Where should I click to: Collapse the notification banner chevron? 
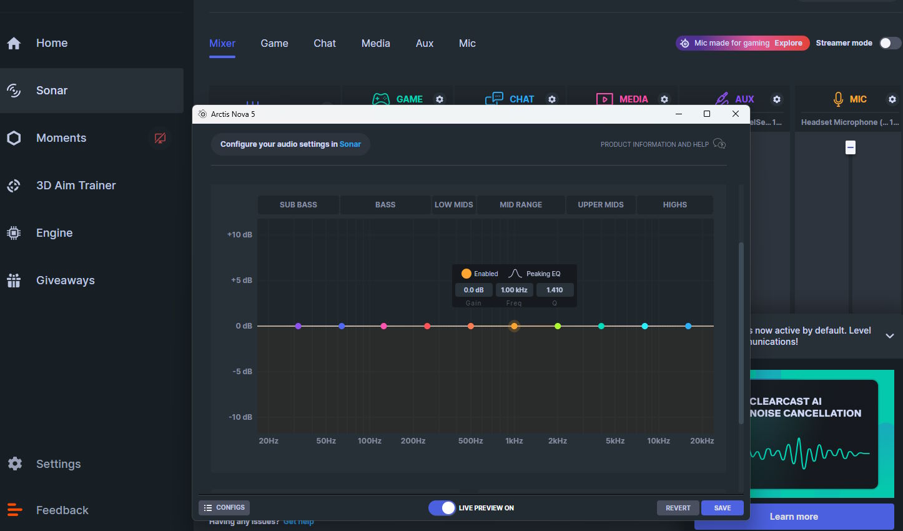coord(890,336)
